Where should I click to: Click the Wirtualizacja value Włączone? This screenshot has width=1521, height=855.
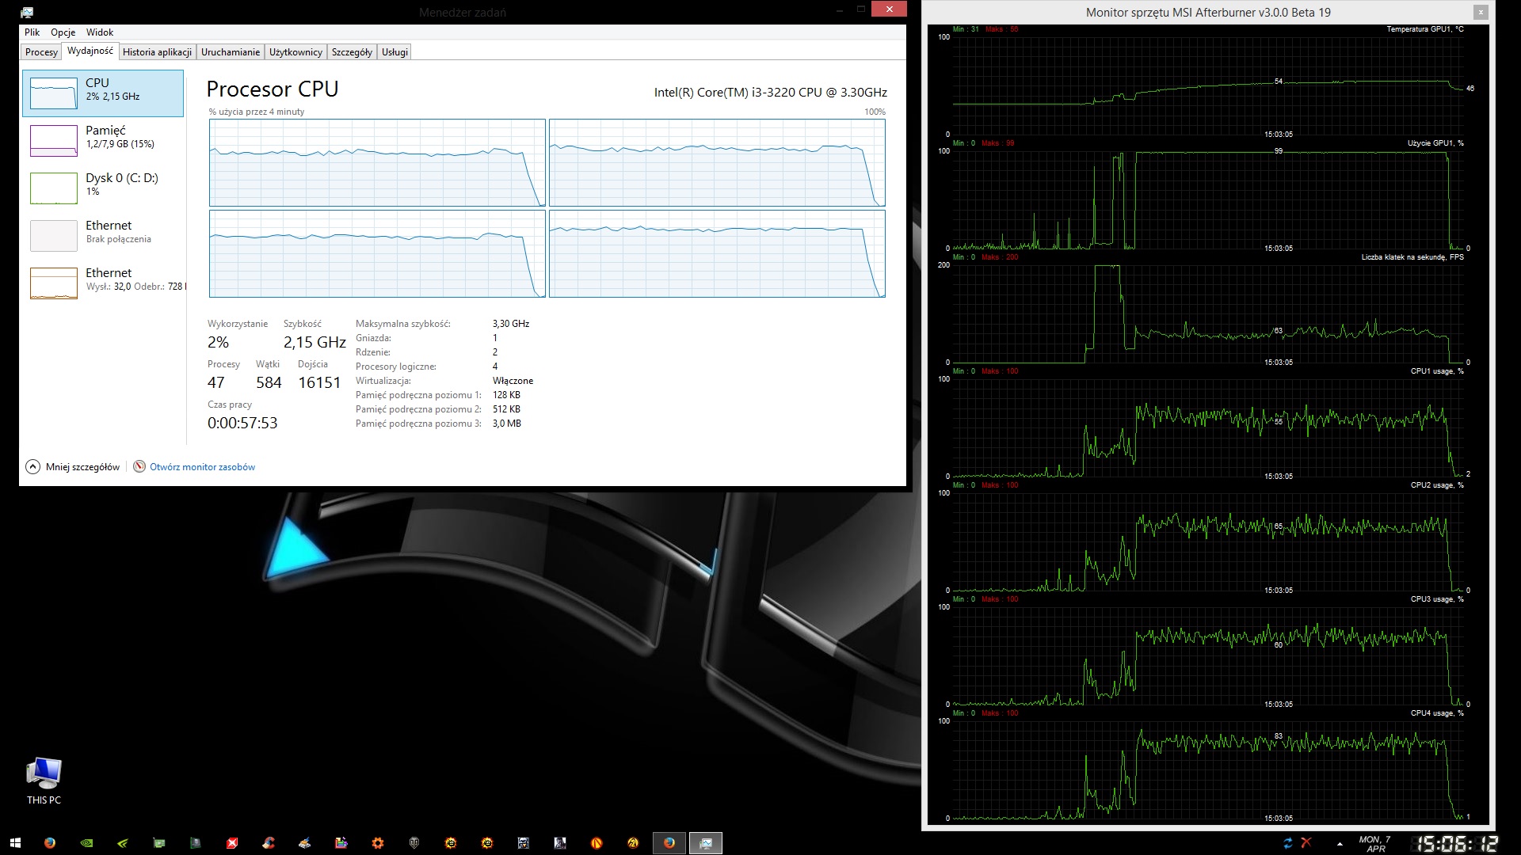pos(513,381)
